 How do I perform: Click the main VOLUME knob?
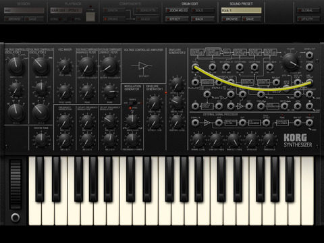pyautogui.click(x=291, y=61)
